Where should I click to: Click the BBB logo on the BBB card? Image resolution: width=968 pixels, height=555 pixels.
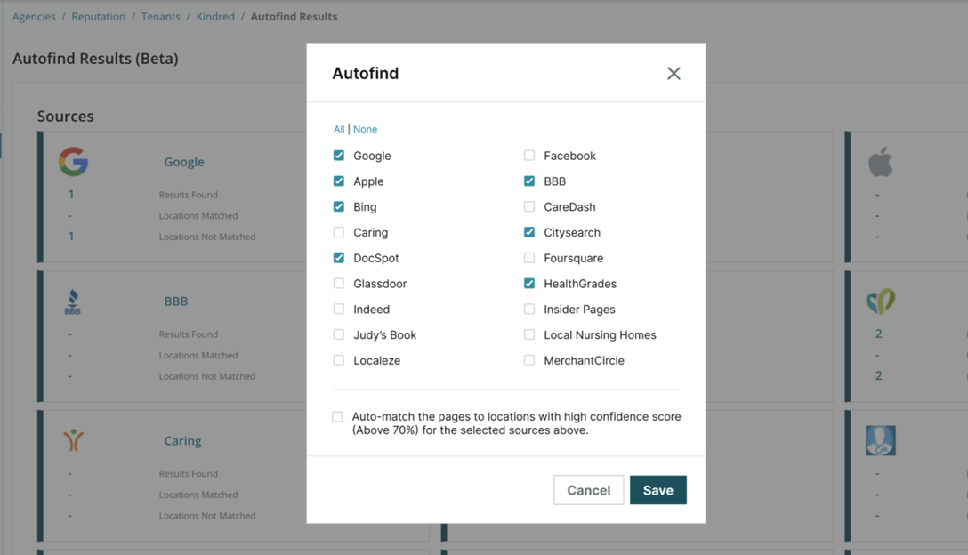pyautogui.click(x=72, y=301)
